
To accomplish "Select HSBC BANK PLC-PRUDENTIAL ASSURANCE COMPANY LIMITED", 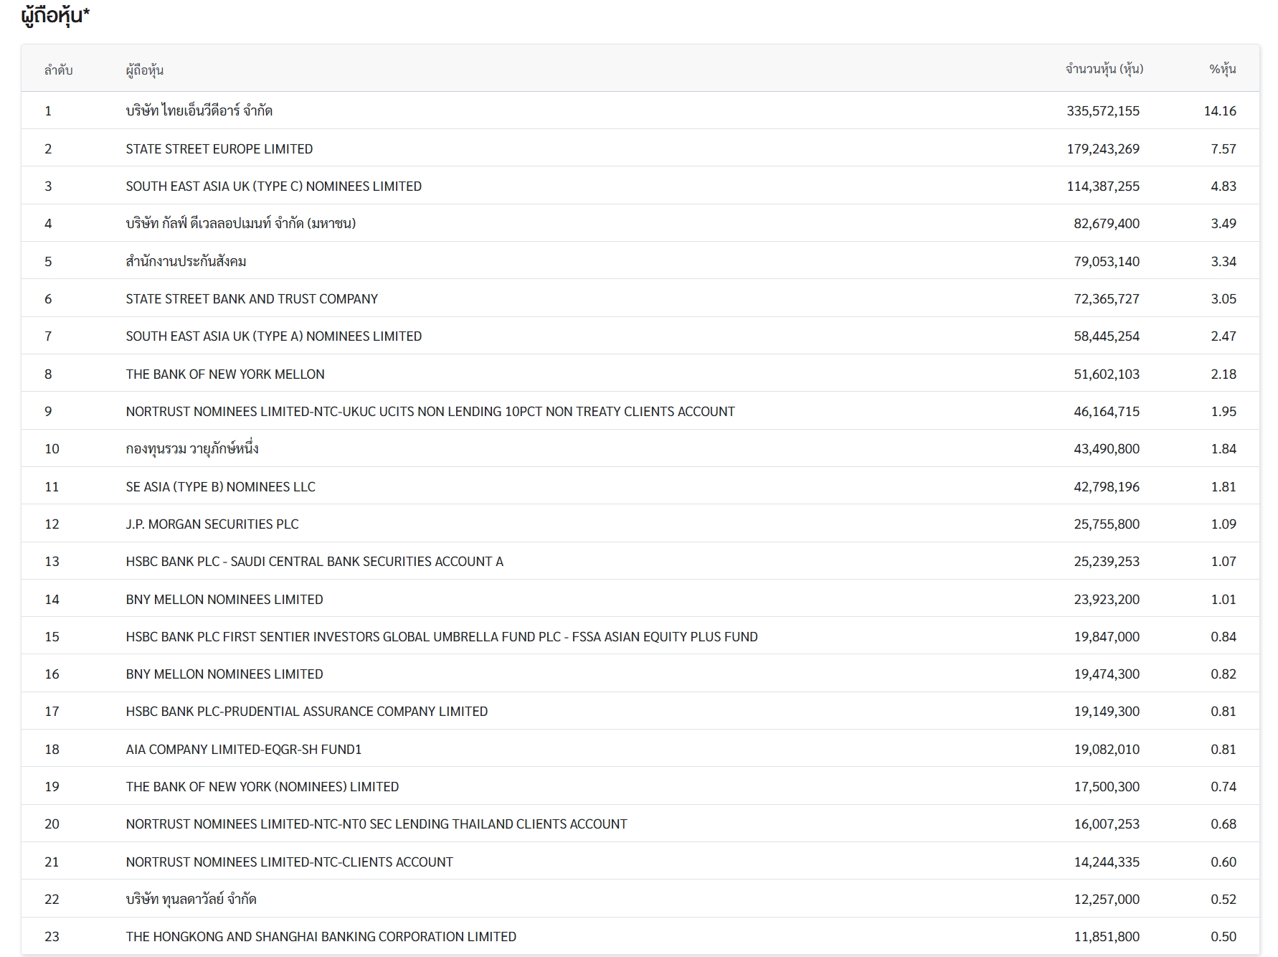I will [x=307, y=711].
